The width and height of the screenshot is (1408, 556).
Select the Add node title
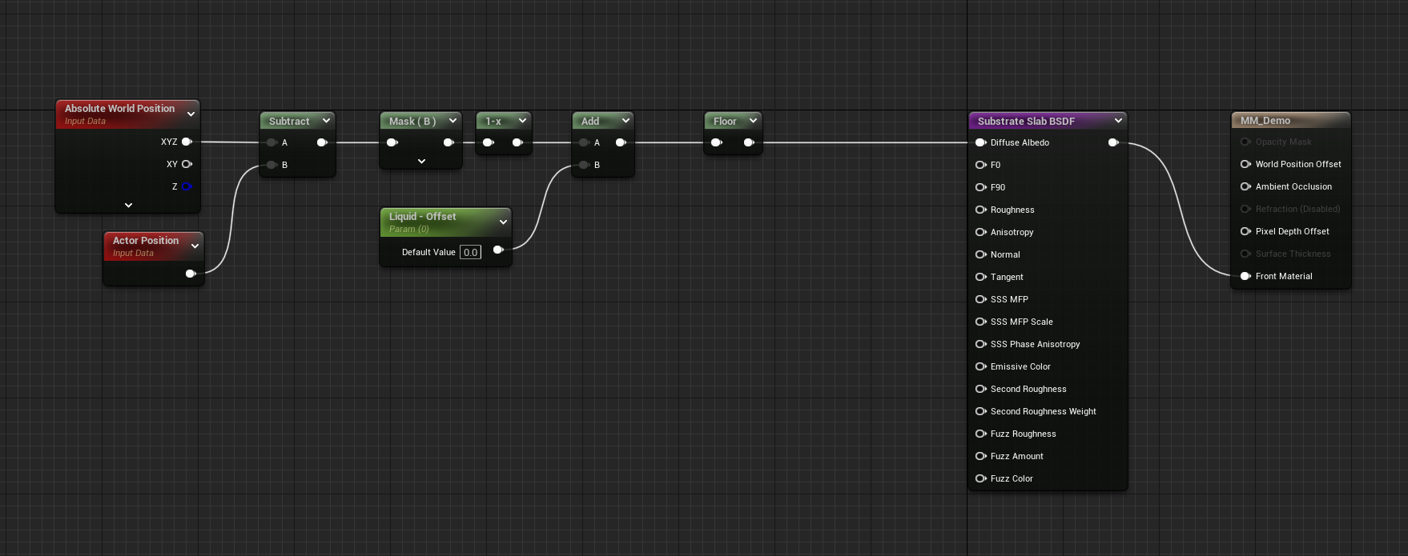coord(590,122)
